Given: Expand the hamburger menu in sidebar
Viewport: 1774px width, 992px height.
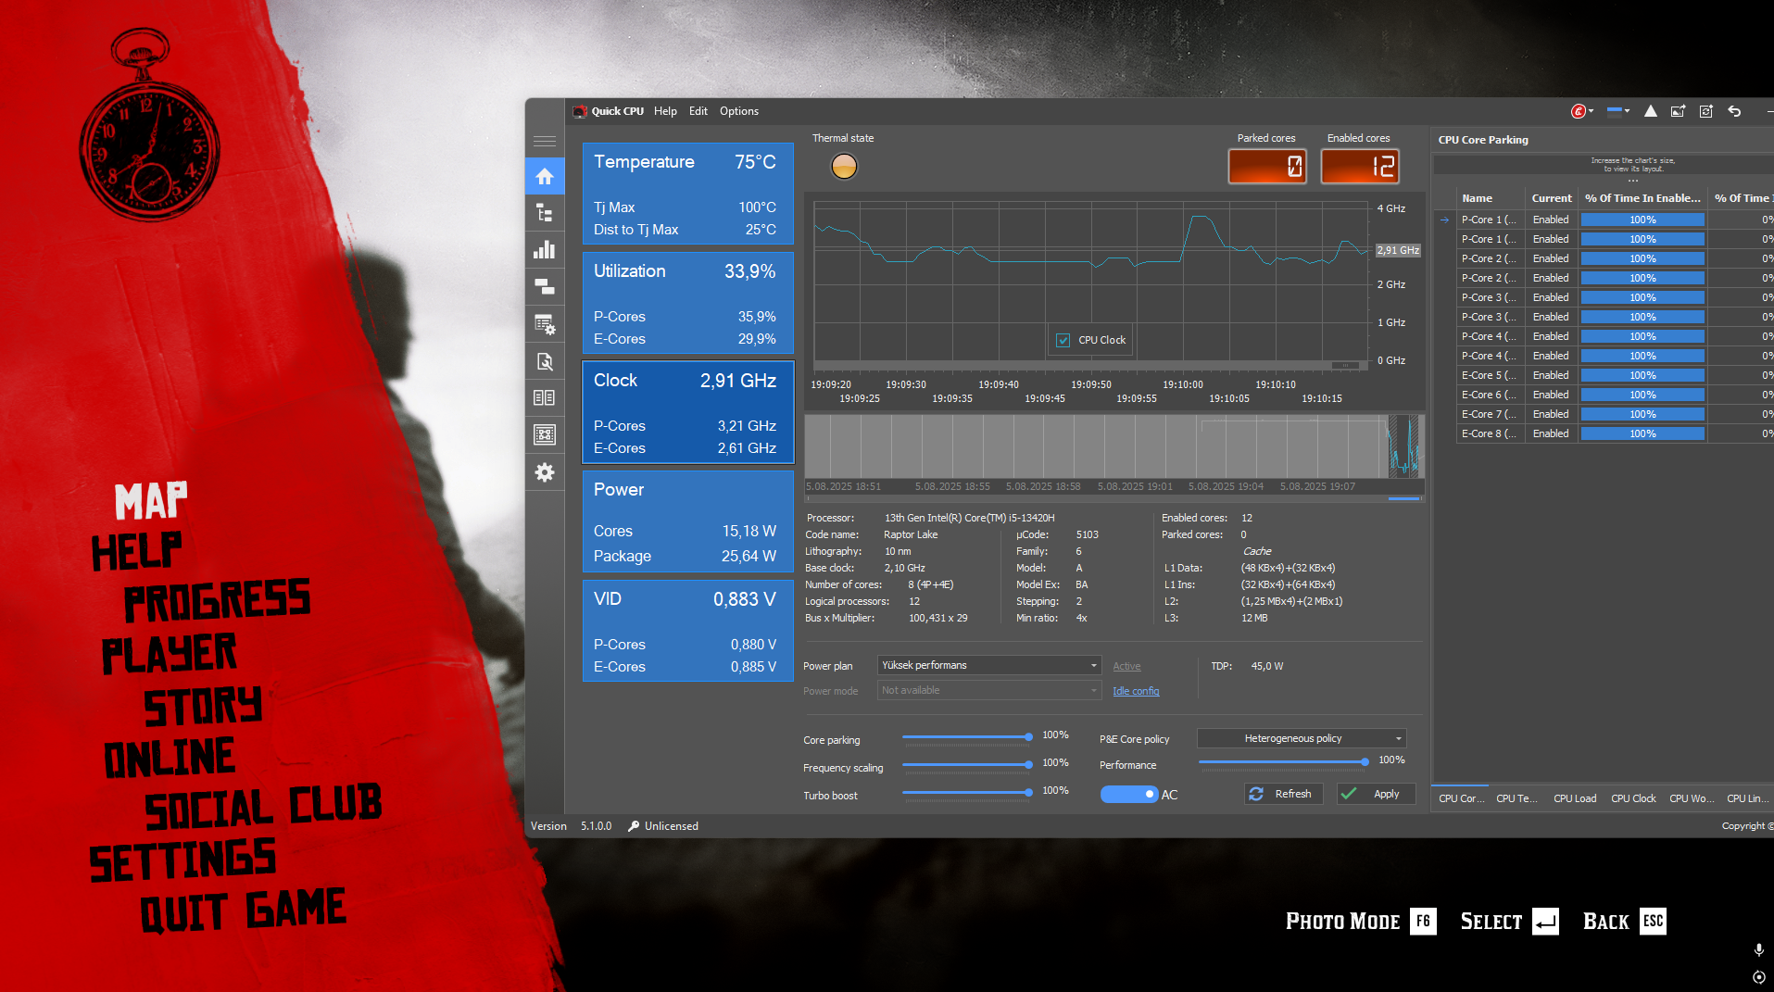Looking at the screenshot, I should (x=545, y=141).
